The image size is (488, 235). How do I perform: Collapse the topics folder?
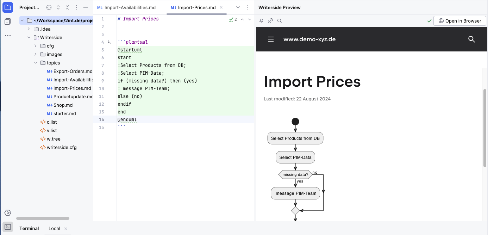(36, 63)
